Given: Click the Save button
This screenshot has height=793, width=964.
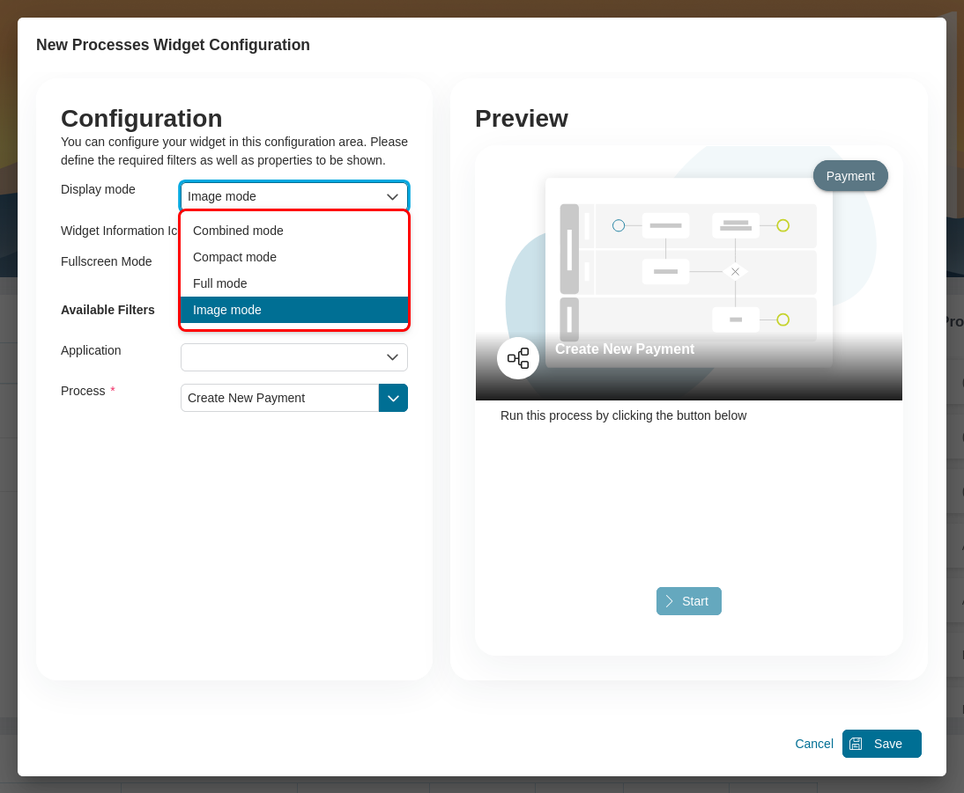Looking at the screenshot, I should point(881,744).
